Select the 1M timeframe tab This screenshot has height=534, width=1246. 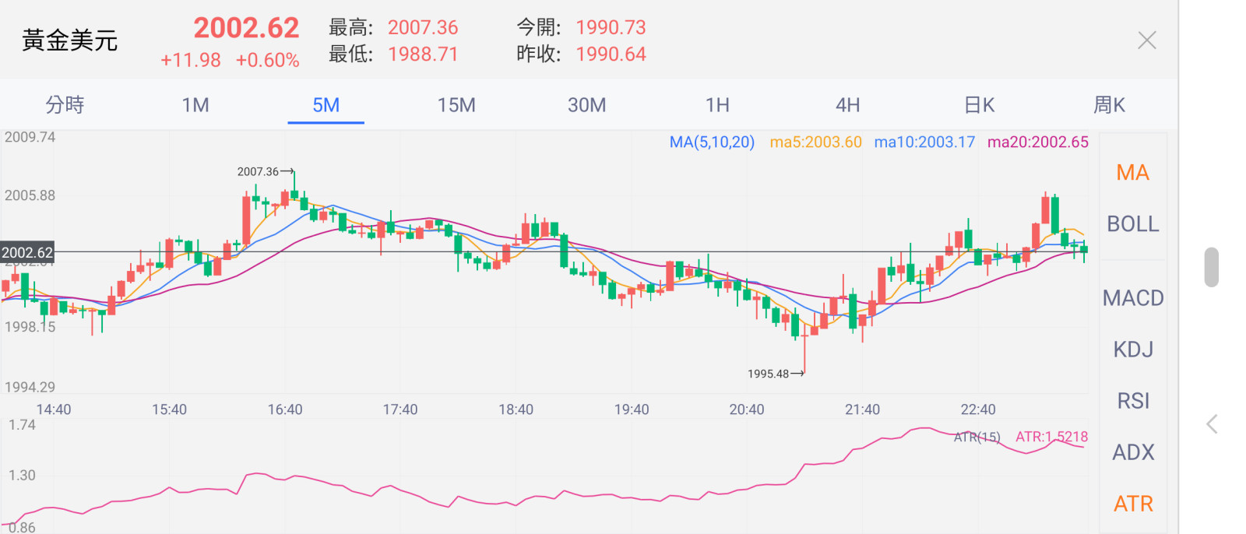(195, 105)
